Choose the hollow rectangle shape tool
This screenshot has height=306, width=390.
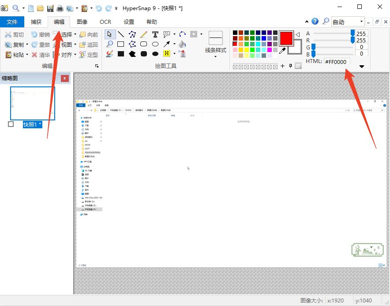click(x=120, y=44)
